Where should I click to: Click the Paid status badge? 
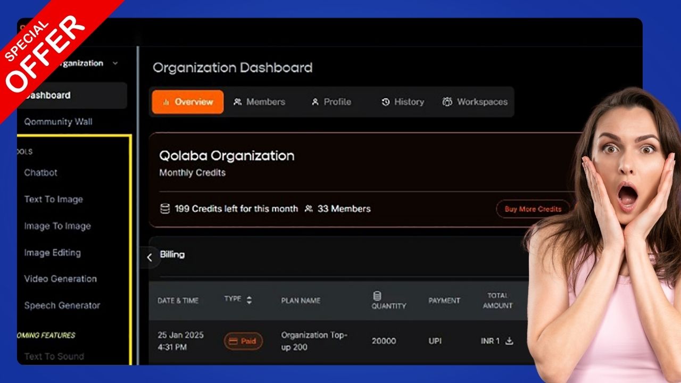pyautogui.click(x=243, y=341)
